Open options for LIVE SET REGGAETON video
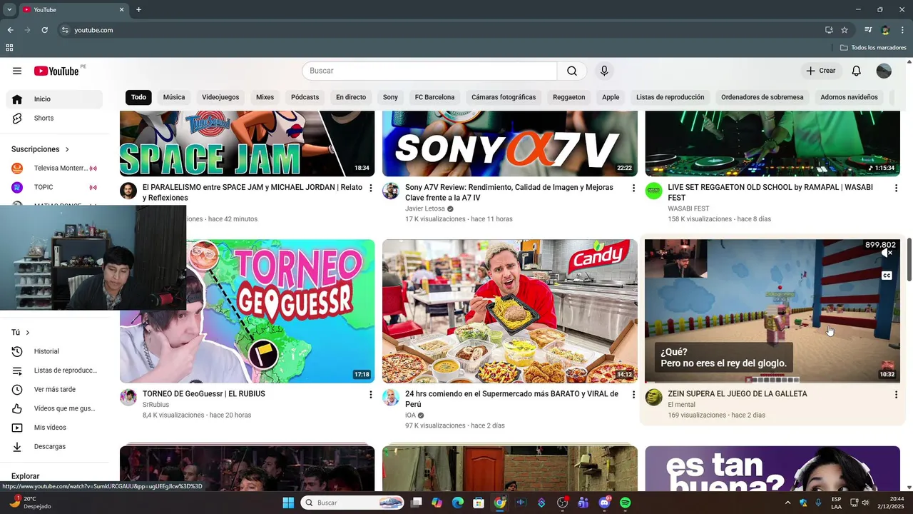This screenshot has width=913, height=514. point(896,188)
